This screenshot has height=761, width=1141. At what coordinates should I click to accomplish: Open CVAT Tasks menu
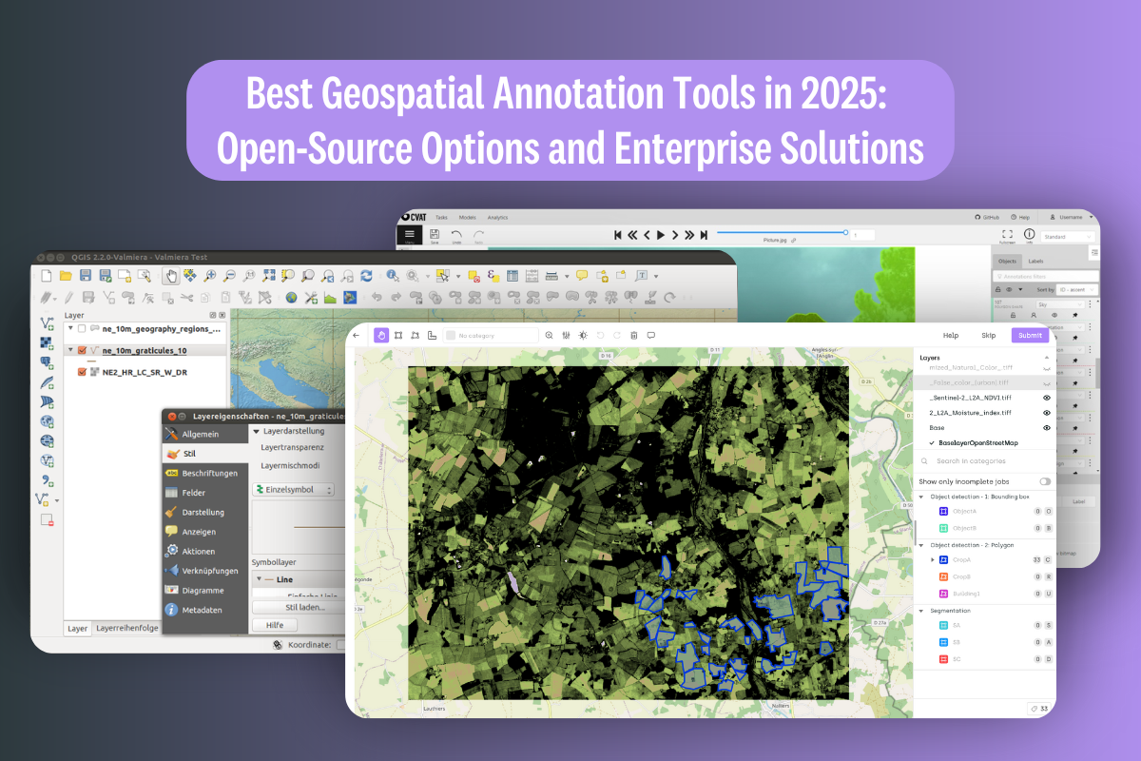click(x=441, y=217)
